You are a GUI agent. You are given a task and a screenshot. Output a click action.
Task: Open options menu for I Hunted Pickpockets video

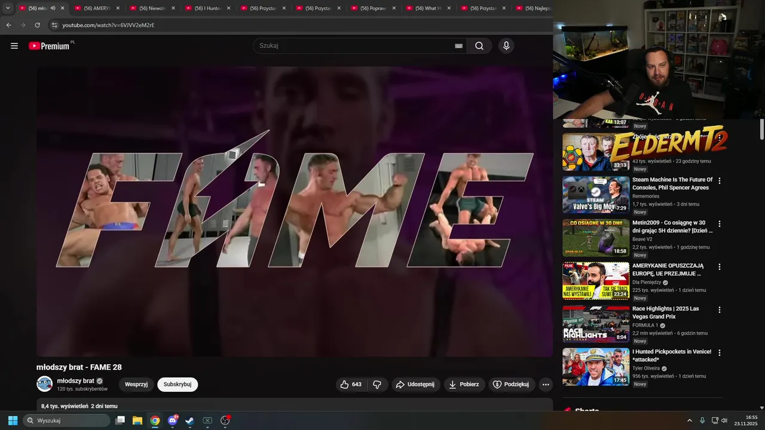[720, 353]
